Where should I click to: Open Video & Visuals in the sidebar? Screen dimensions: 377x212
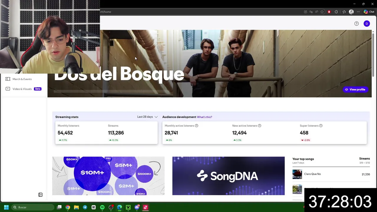coord(22,89)
